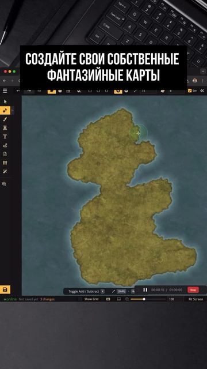Select the highlighted first brush mode icon
Screen dimensions: 207x369
click(x=52, y=91)
